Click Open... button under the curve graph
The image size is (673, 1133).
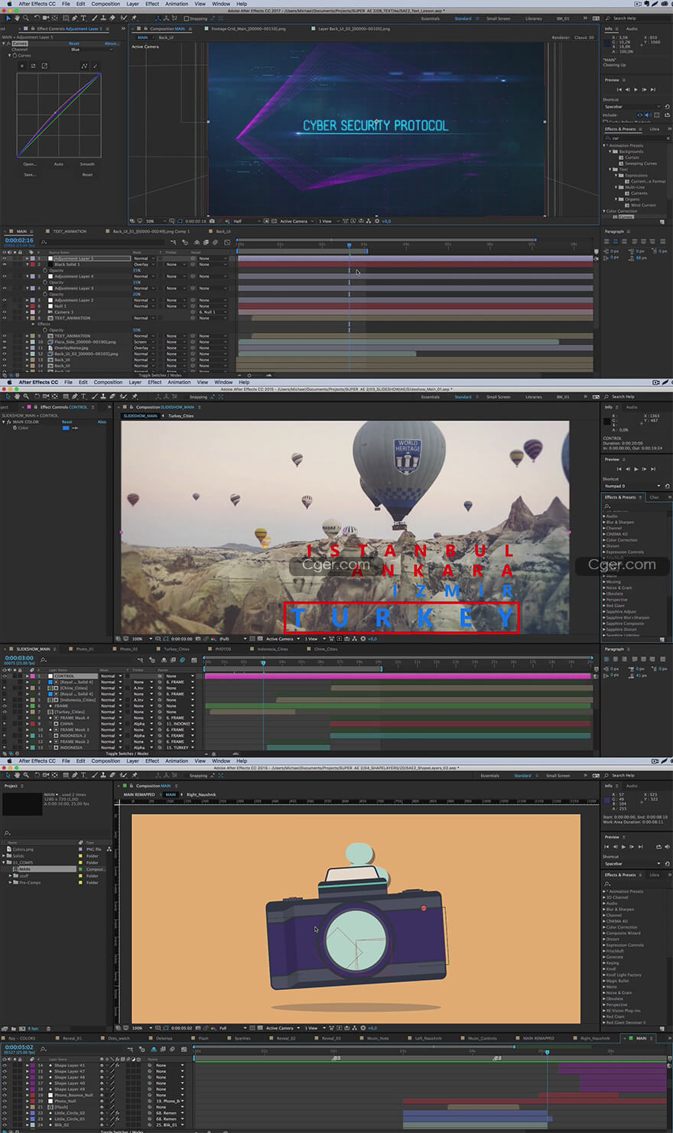[x=30, y=164]
